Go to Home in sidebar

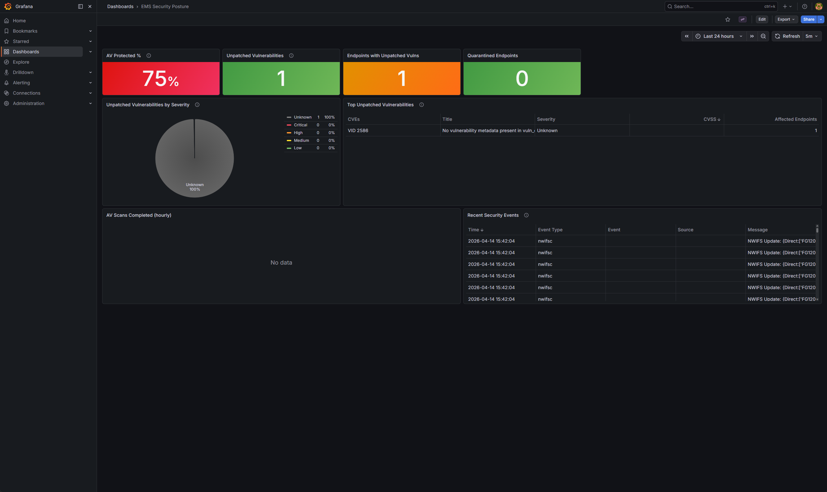coord(19,21)
